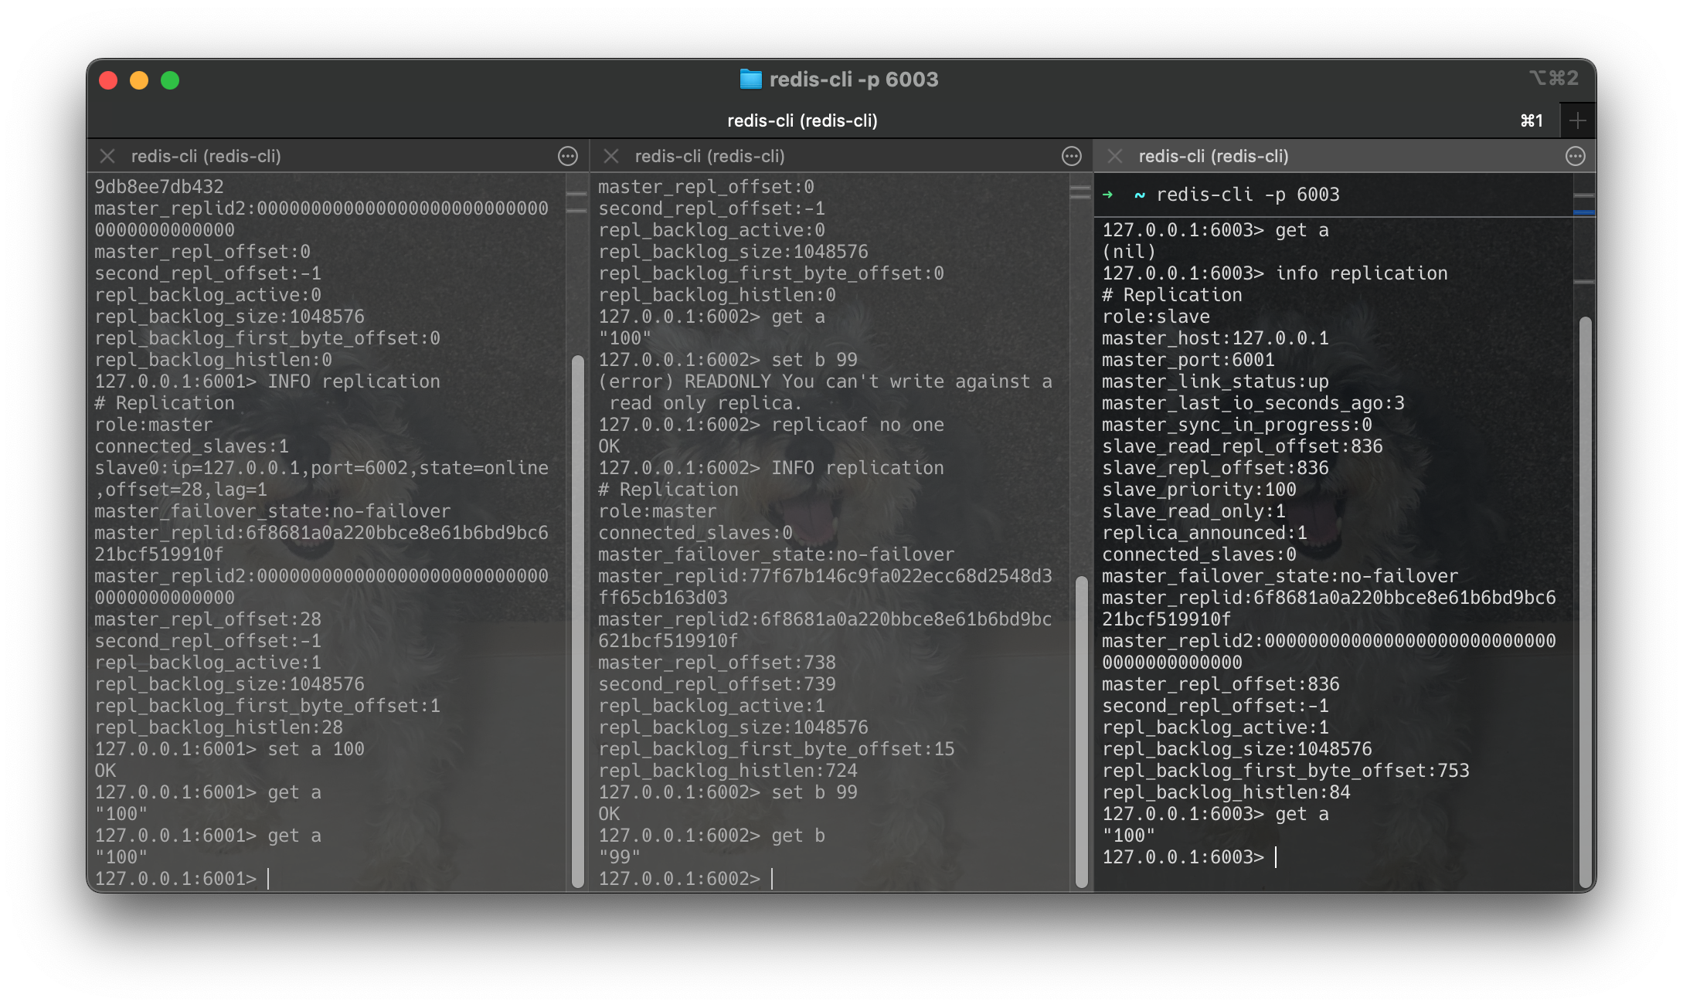Click the ⌥⌘2 shortcut indicator
Viewport: 1683px width, 1007px height.
pyautogui.click(x=1553, y=79)
